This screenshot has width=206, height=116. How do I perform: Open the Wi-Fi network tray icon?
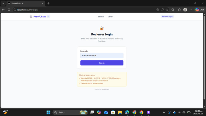(x=179, y=112)
